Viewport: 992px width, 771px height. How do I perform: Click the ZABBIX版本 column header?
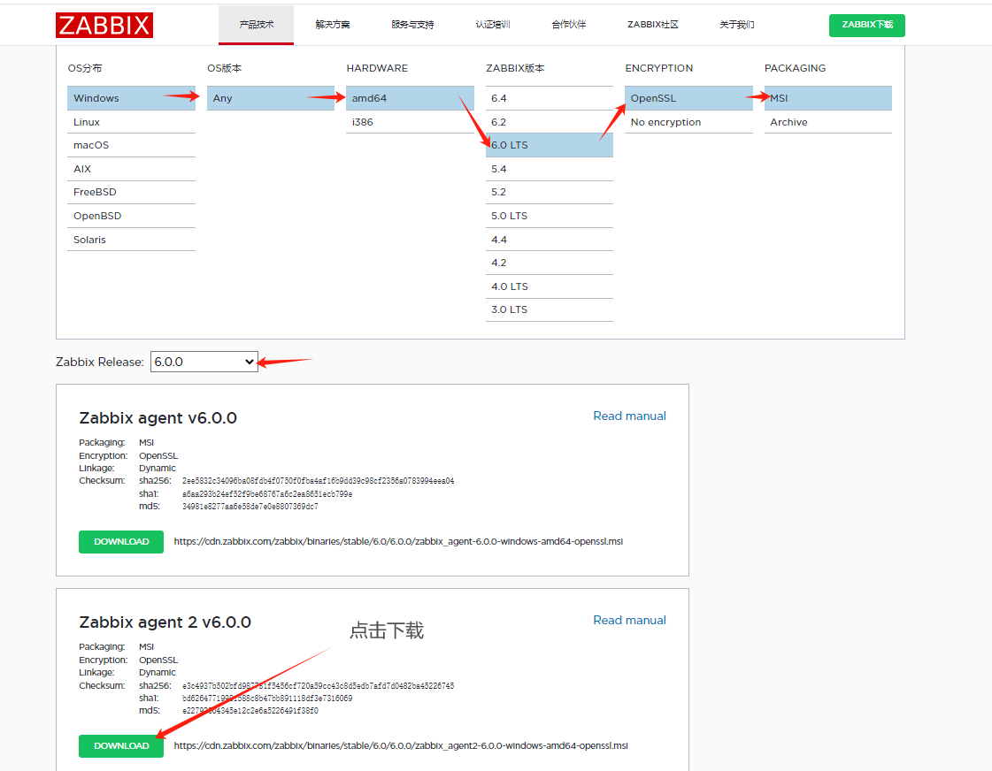click(515, 68)
